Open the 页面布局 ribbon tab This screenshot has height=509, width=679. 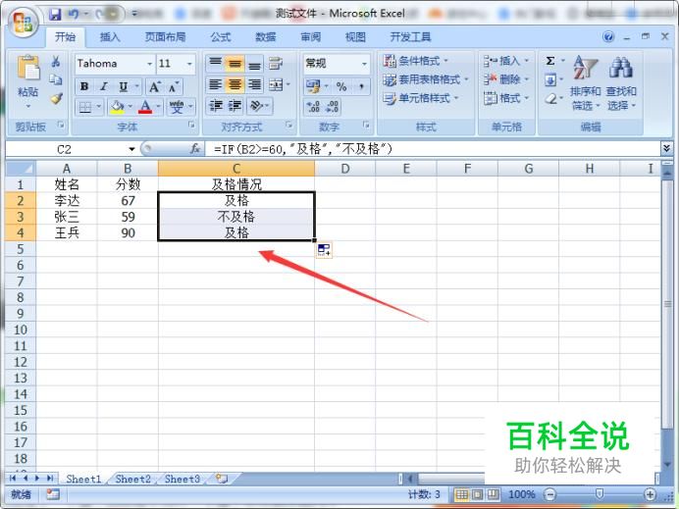click(x=165, y=37)
